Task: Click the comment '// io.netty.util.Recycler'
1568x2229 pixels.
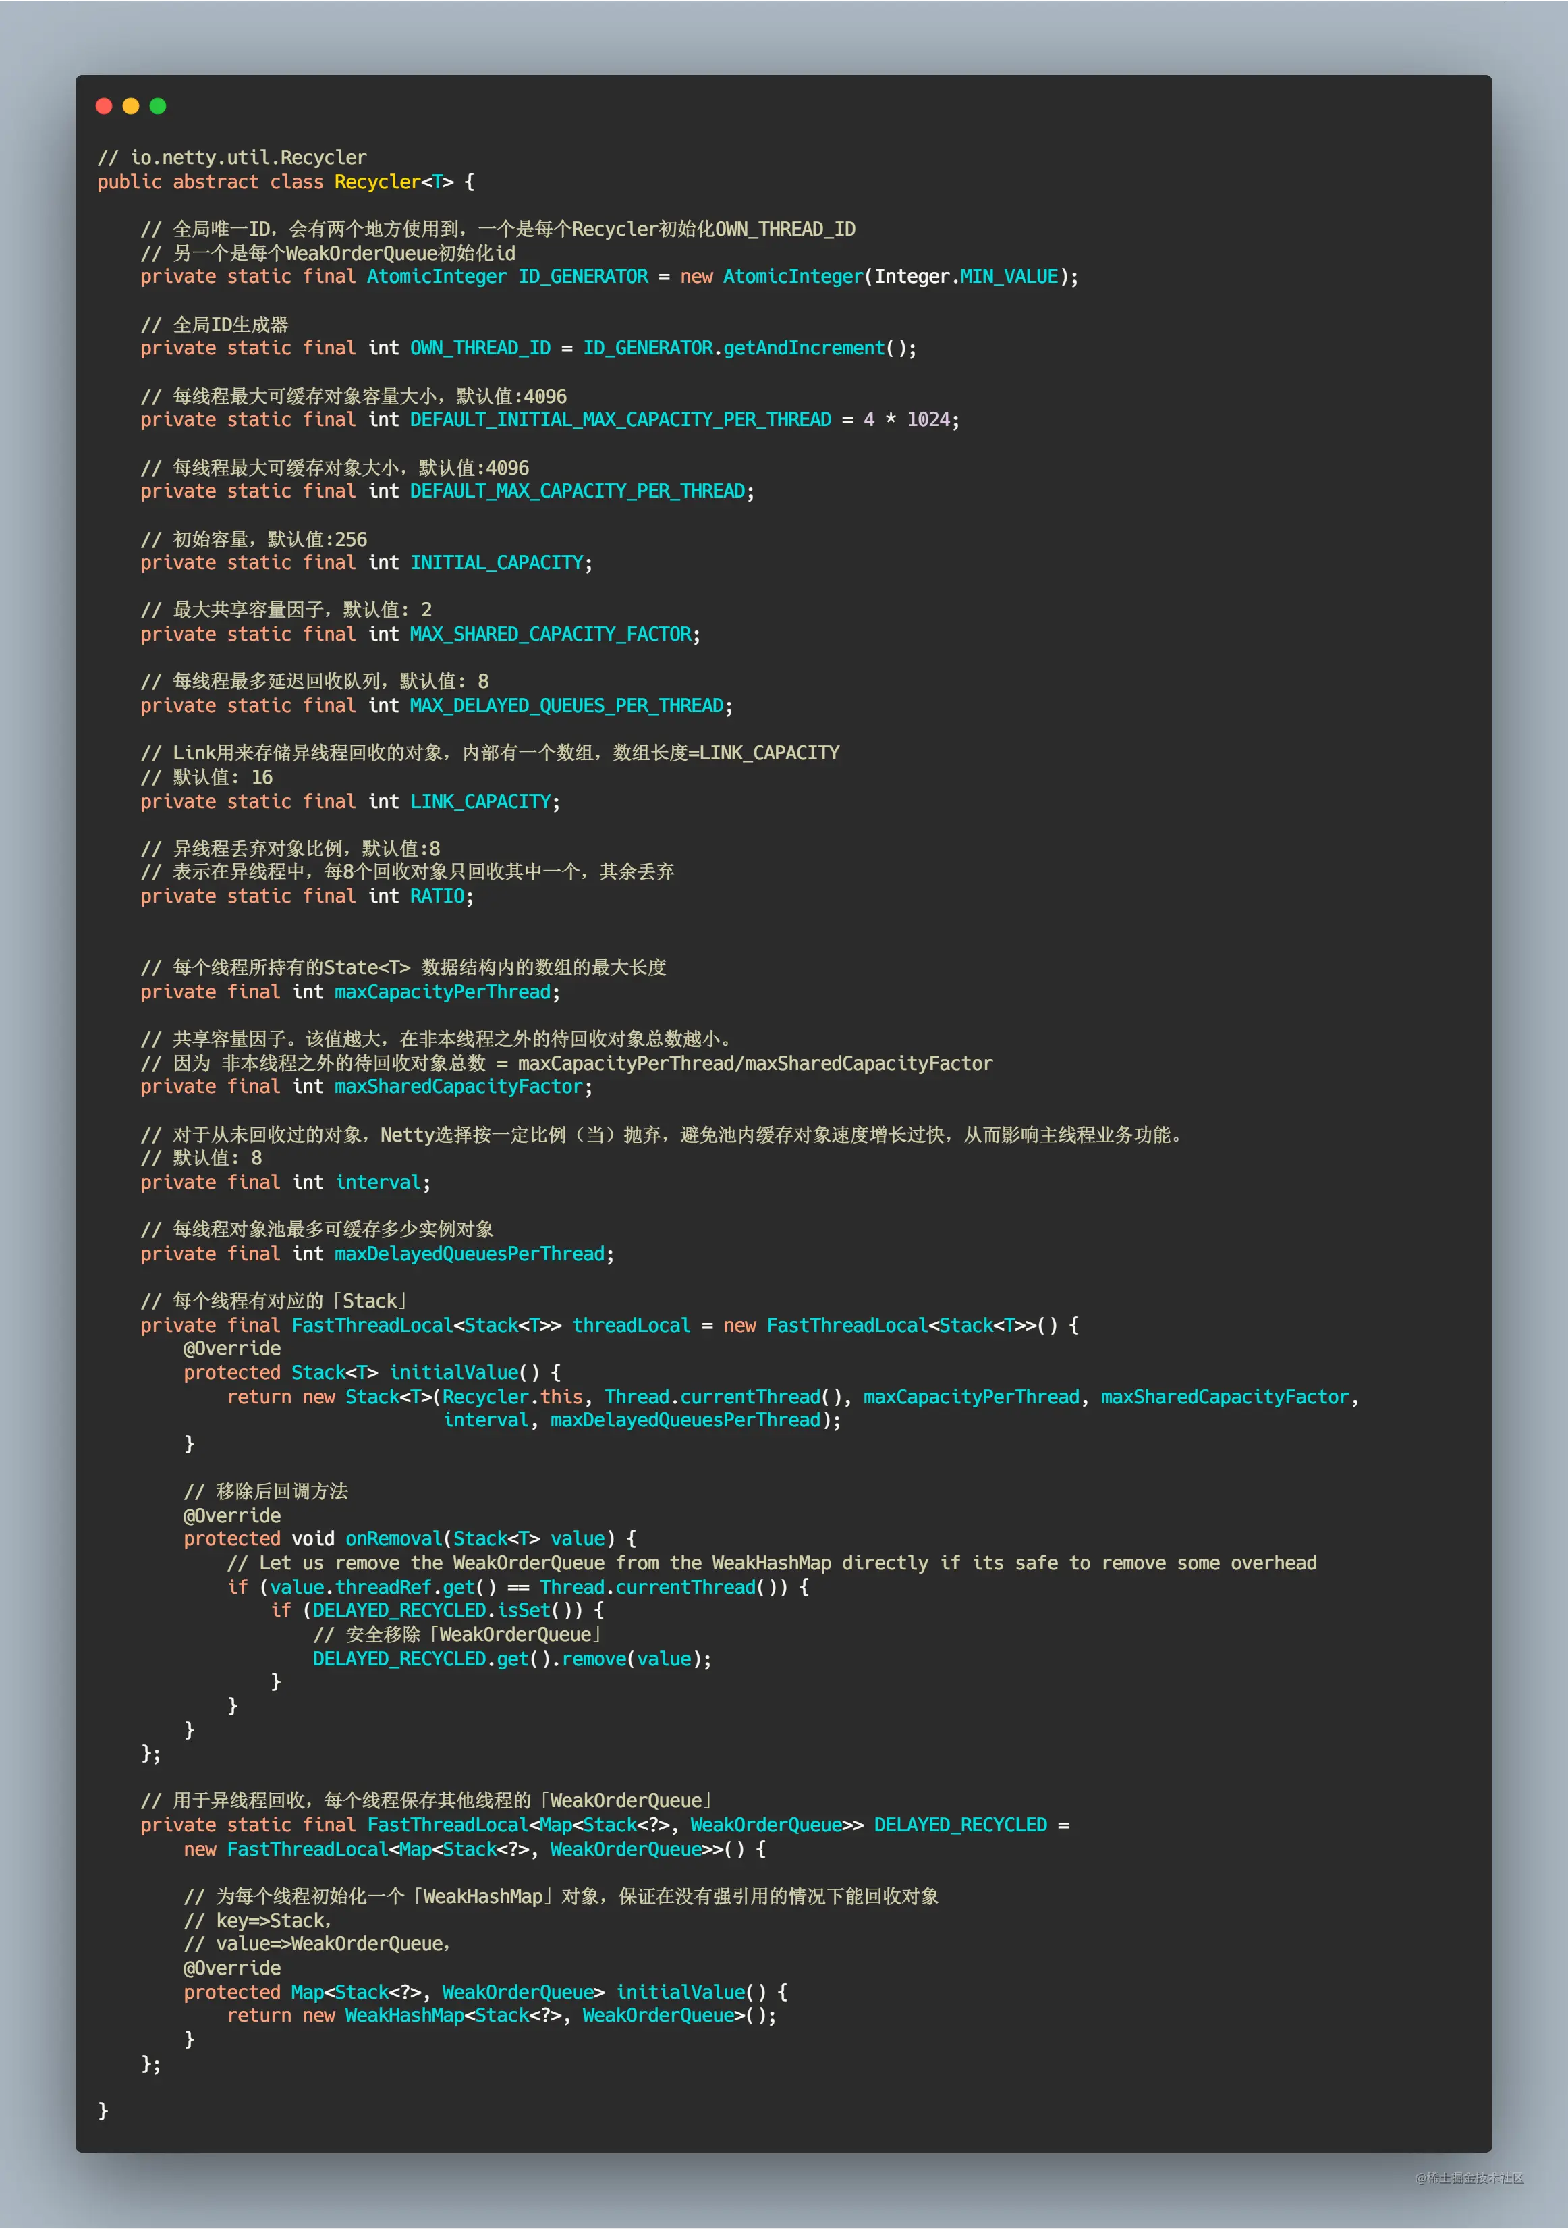Action: click(232, 157)
